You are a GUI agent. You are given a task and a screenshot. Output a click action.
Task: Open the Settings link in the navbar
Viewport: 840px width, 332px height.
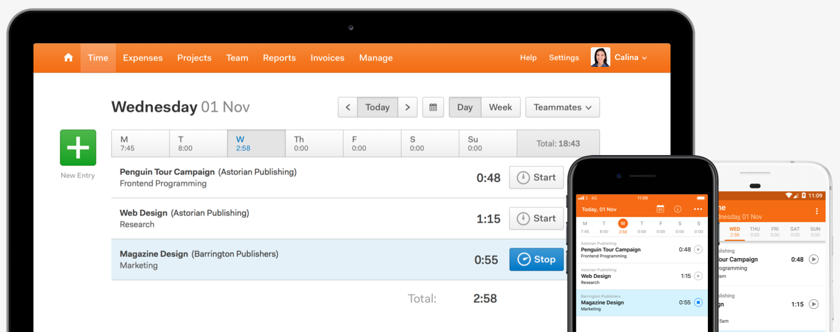pos(564,58)
